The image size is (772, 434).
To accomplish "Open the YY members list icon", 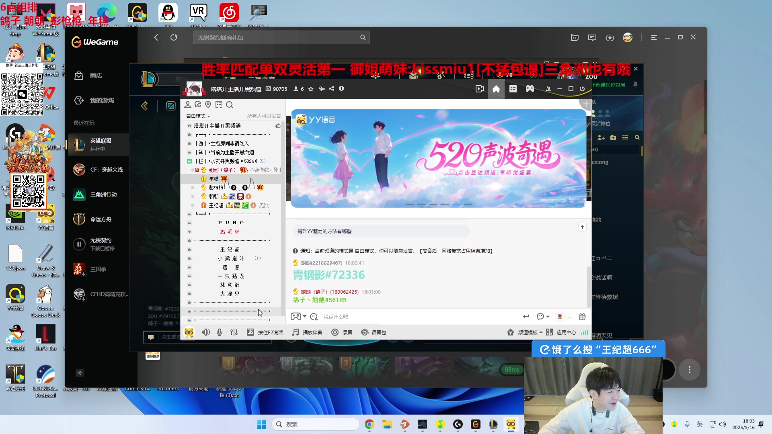I will pyautogui.click(x=187, y=104).
